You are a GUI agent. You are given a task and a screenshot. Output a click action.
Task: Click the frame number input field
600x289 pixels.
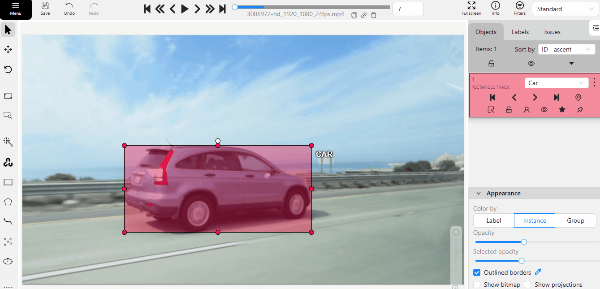pyautogui.click(x=408, y=9)
